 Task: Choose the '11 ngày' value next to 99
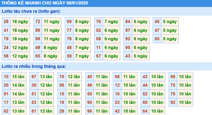point(52,39)
